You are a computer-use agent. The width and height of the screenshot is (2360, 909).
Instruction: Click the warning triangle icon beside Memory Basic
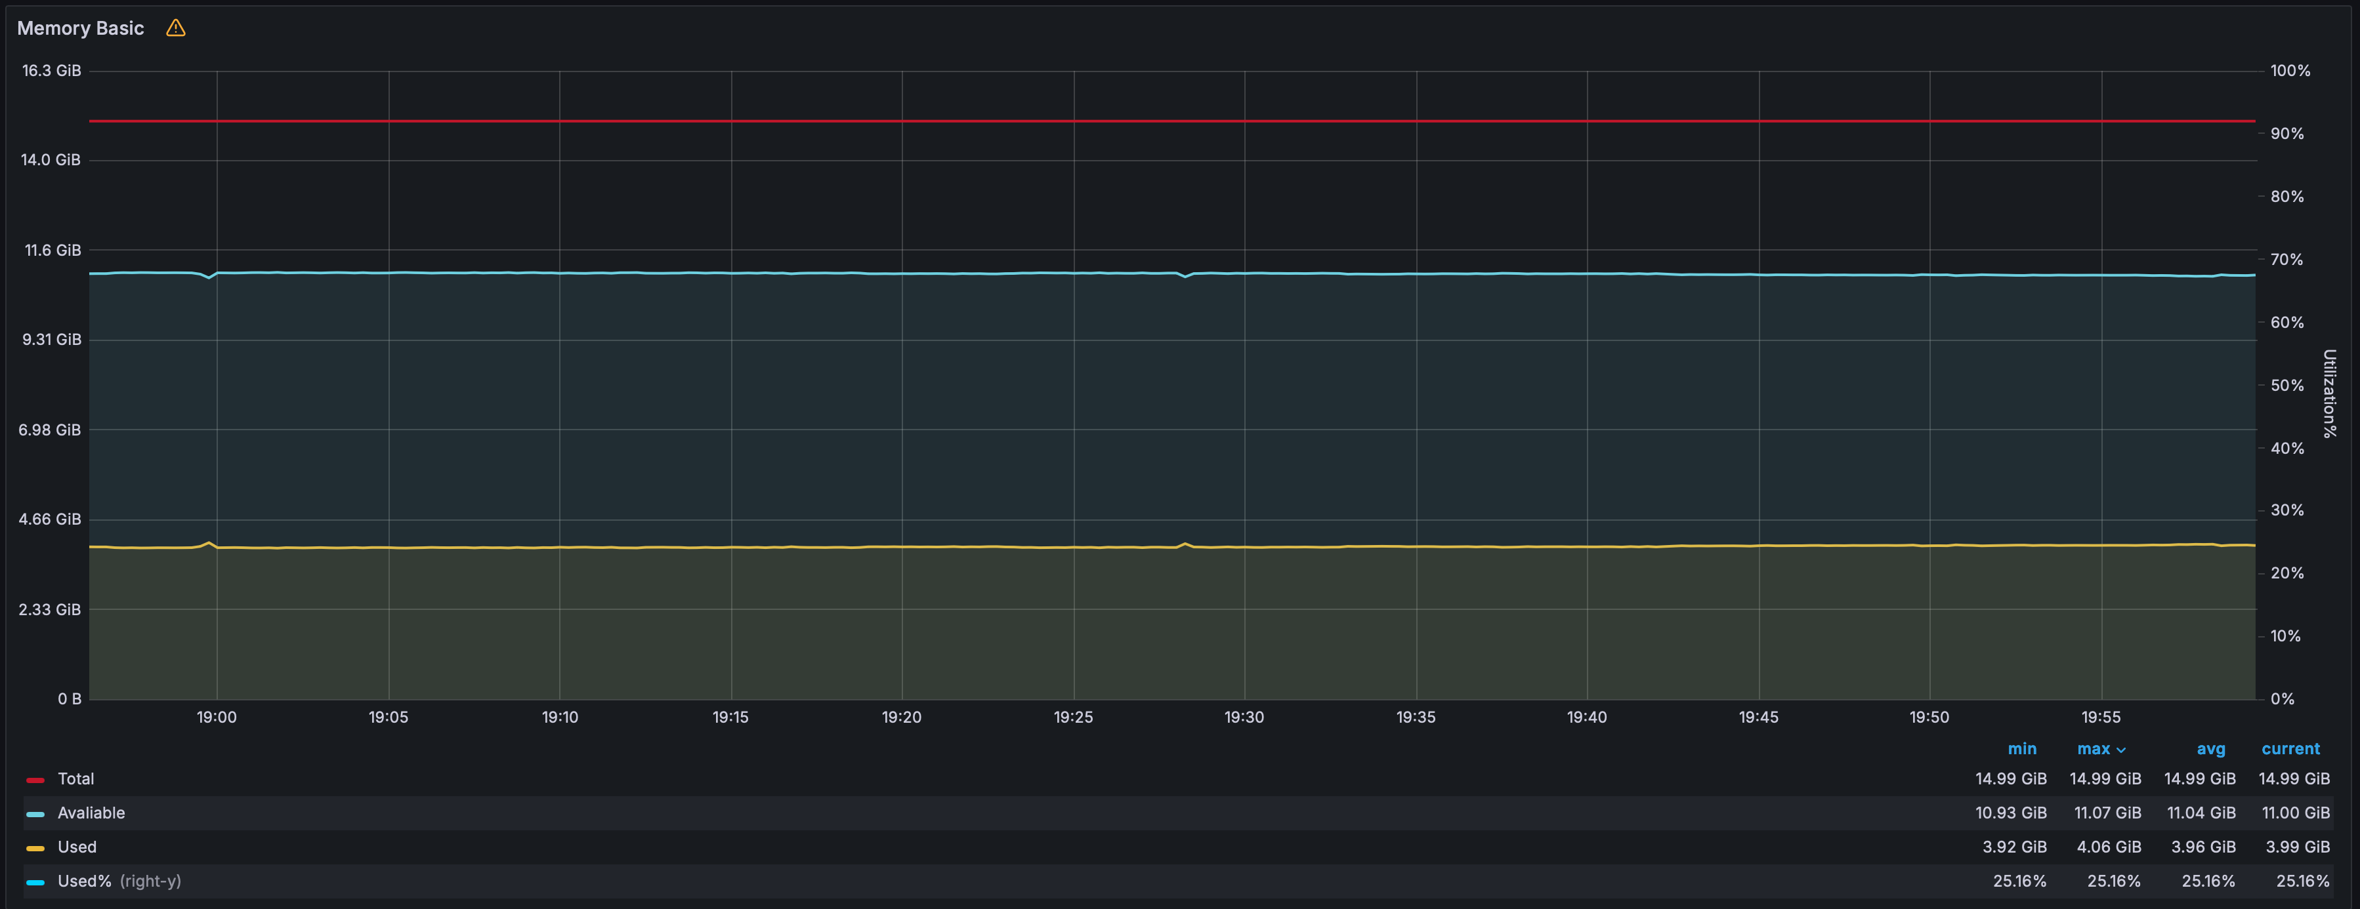(176, 28)
